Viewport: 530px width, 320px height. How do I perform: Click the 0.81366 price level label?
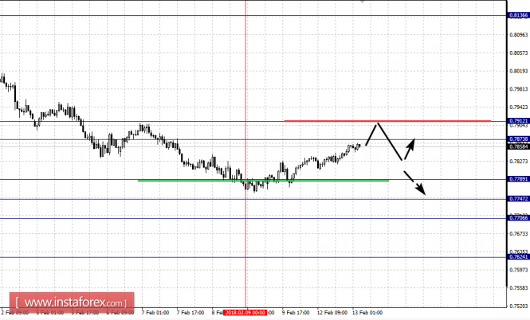(519, 15)
